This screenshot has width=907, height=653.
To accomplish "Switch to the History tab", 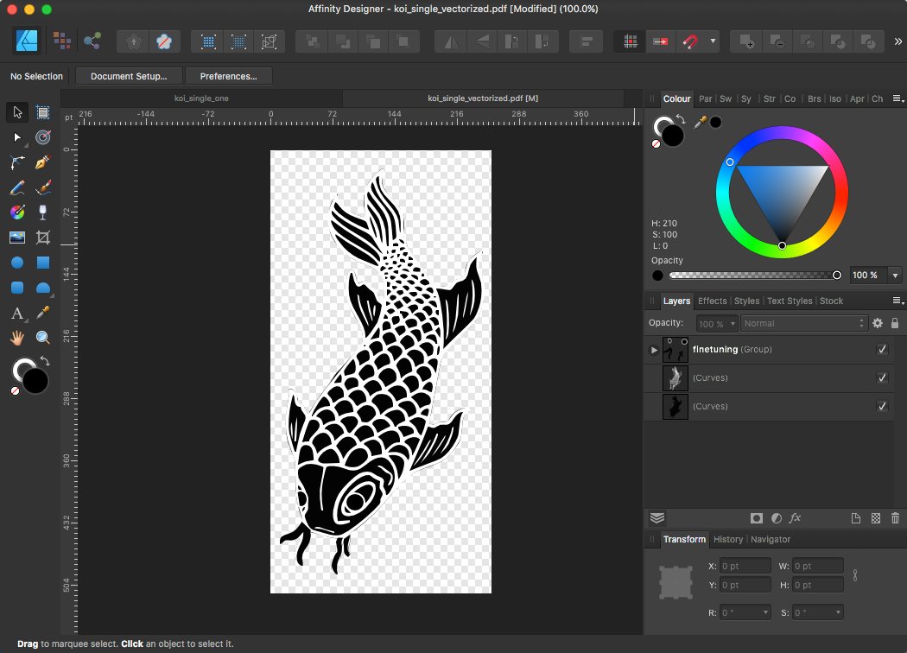I will coord(728,539).
